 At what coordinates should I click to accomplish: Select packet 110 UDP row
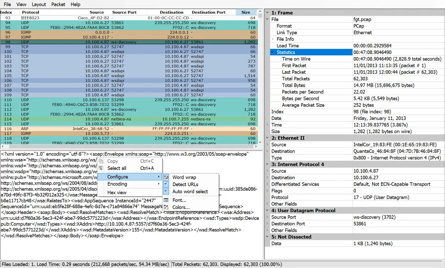(x=129, y=100)
